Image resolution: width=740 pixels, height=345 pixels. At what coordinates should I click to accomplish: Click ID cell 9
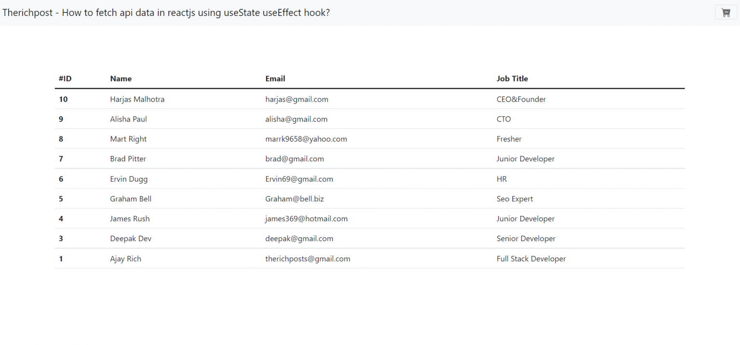click(x=61, y=119)
